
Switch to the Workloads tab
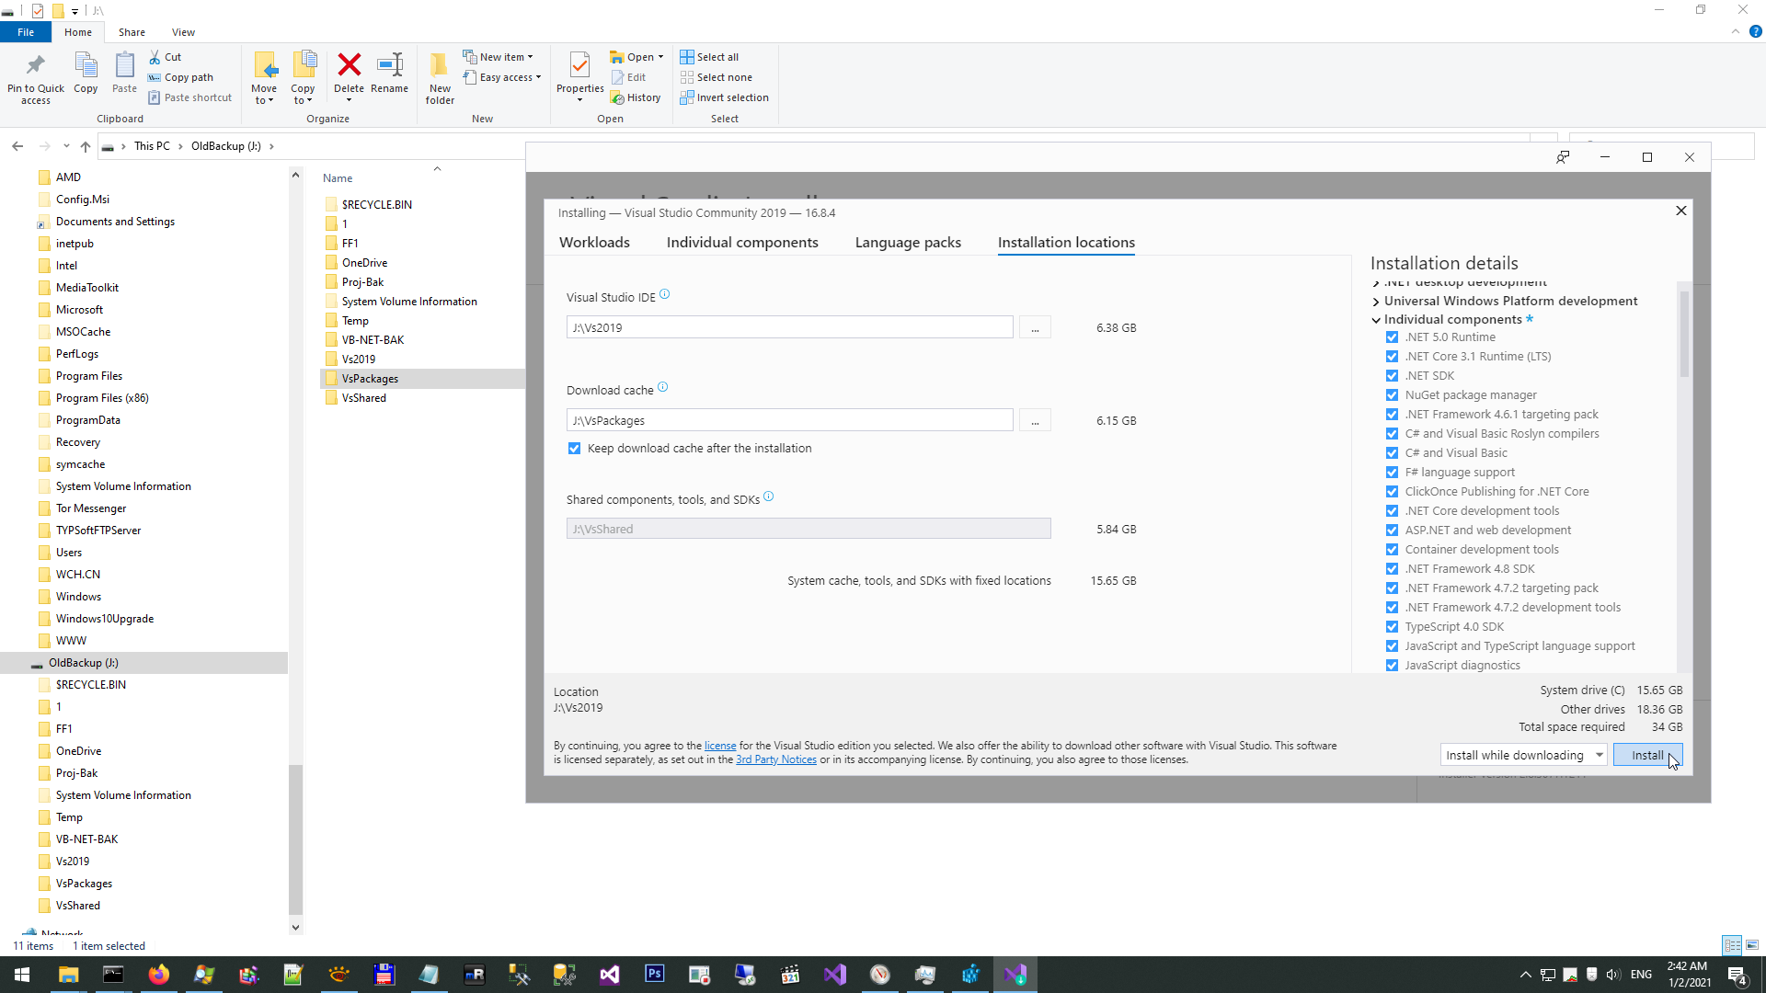594,243
